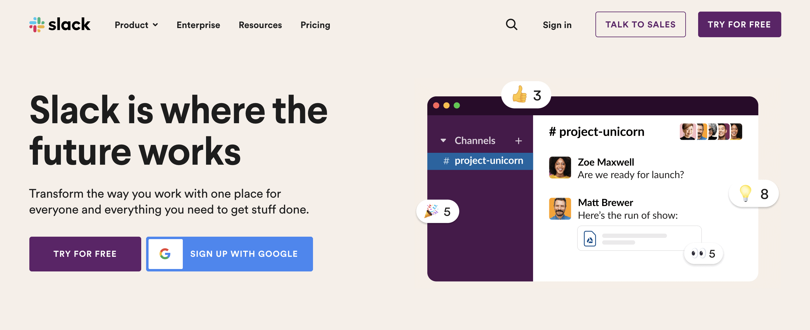The image size is (810, 330).
Task: Click the Slack logo in the header
Action: click(x=60, y=24)
